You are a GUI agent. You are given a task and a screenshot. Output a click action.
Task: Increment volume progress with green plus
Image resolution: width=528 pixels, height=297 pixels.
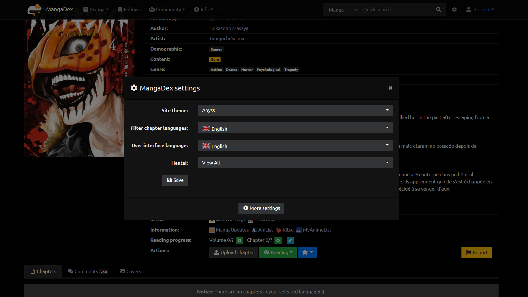click(x=240, y=241)
